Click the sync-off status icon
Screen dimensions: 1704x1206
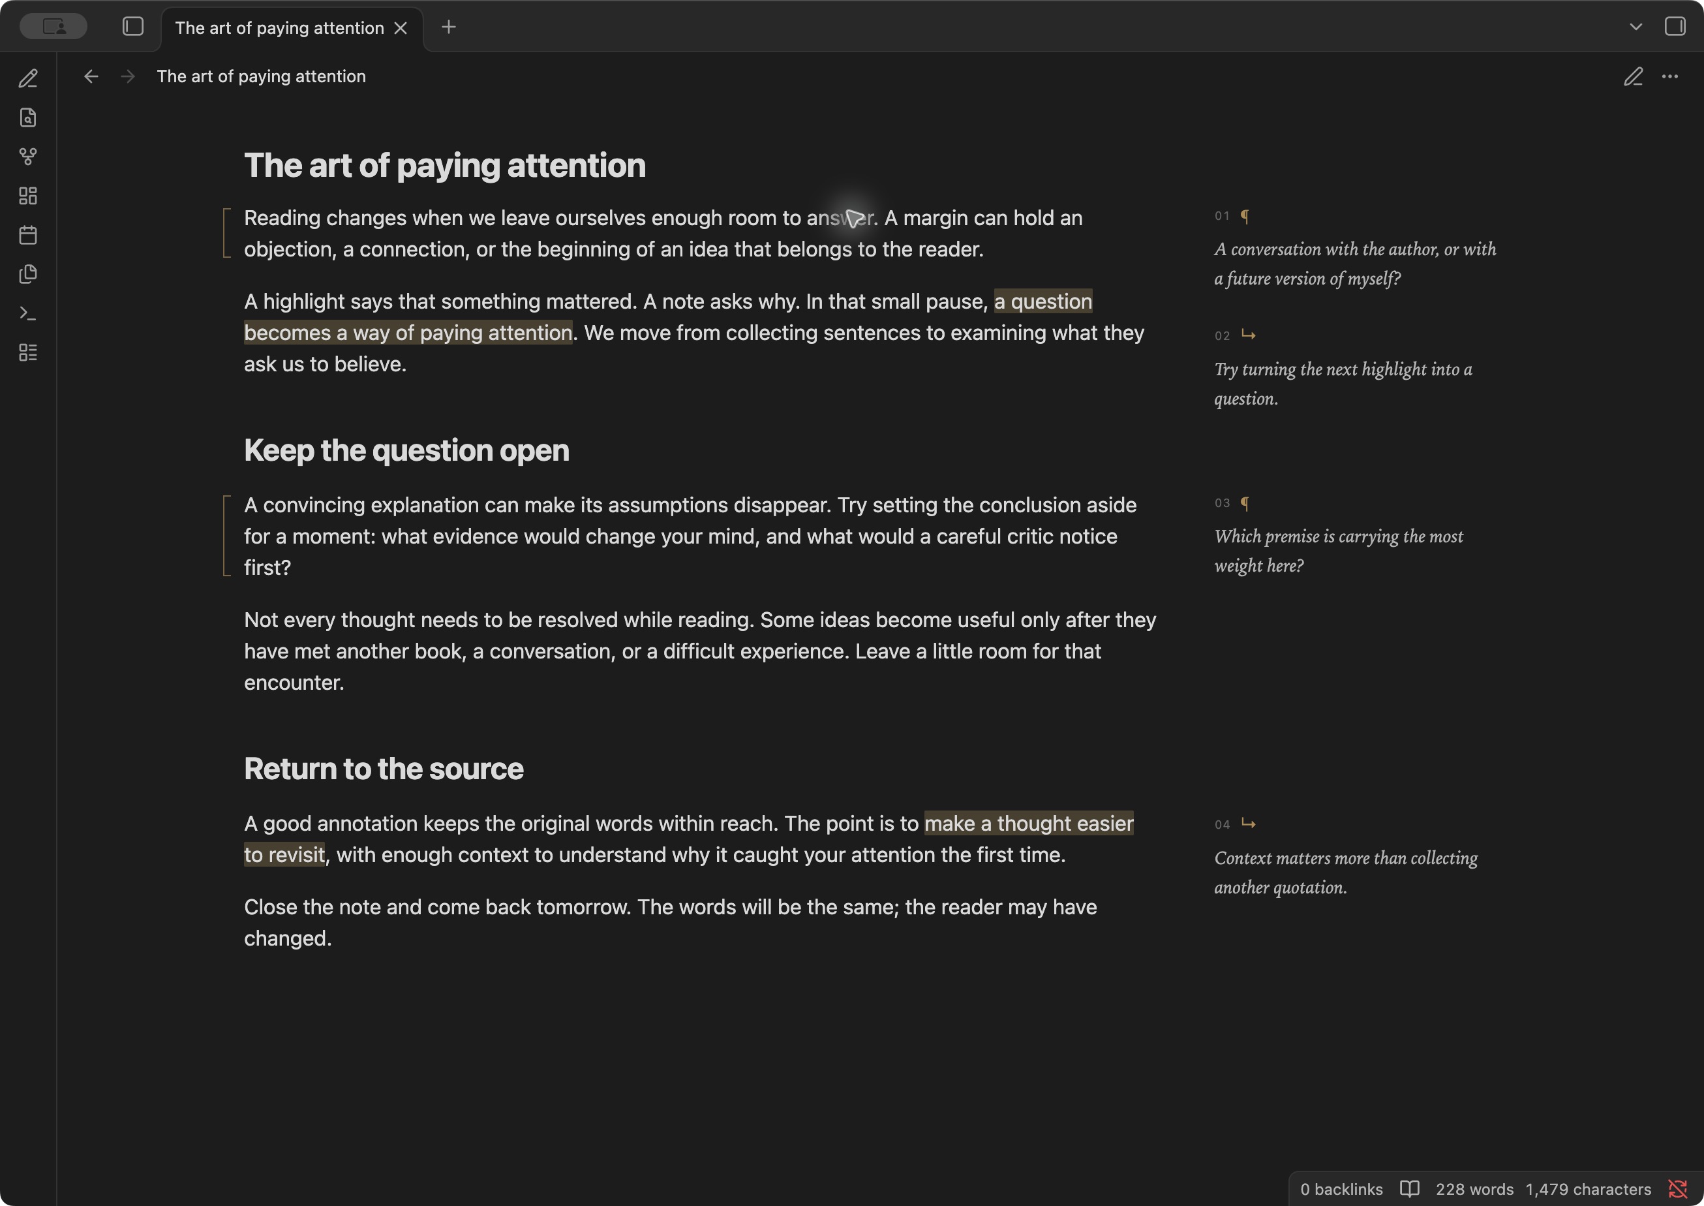point(1677,1189)
